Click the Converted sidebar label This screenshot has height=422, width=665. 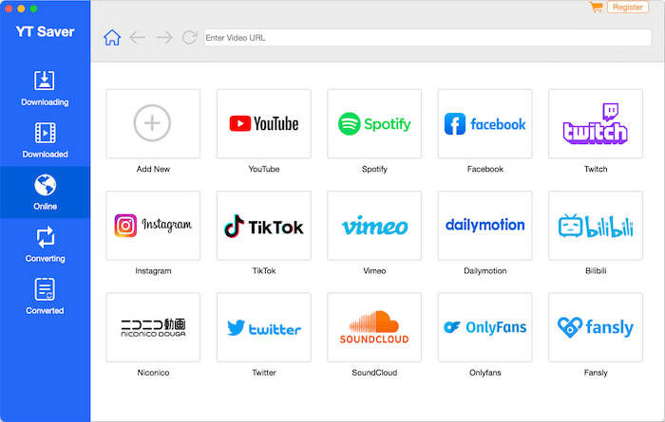pos(45,310)
